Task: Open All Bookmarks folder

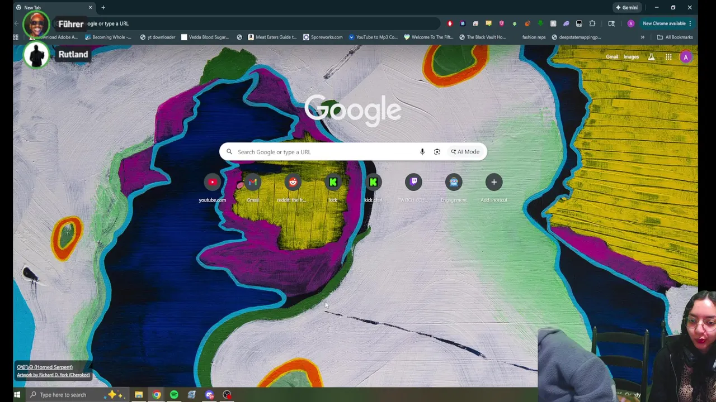Action: click(x=675, y=37)
